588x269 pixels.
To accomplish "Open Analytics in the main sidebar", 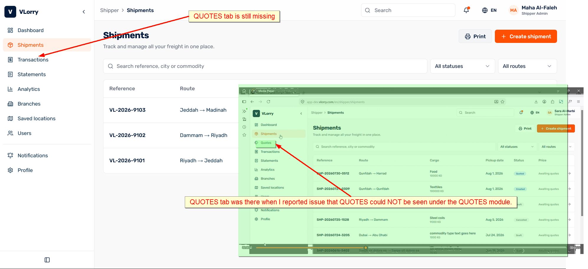I will [47, 89].
